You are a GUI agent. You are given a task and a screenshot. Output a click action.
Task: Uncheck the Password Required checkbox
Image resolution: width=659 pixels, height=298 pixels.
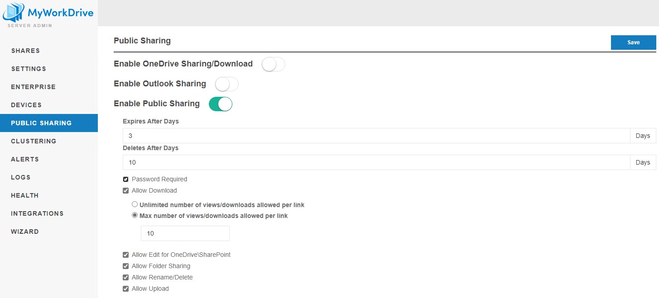coord(126,180)
